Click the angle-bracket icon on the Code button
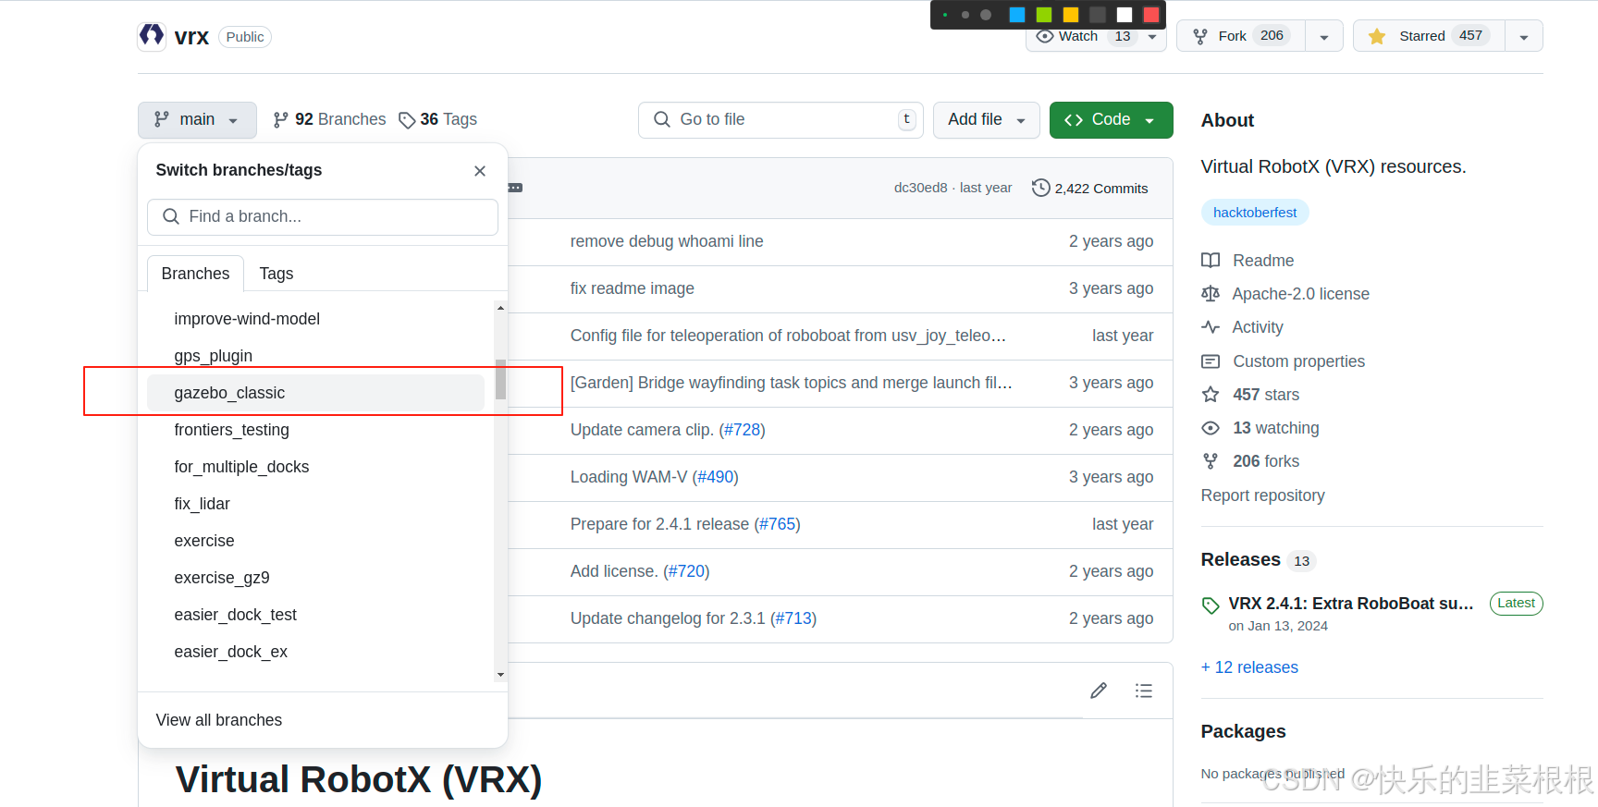The width and height of the screenshot is (1598, 807). pyautogui.click(x=1074, y=120)
